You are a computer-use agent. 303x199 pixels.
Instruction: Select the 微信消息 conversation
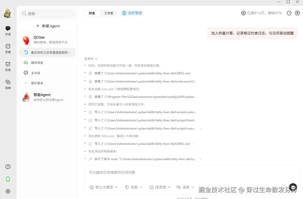point(47,63)
